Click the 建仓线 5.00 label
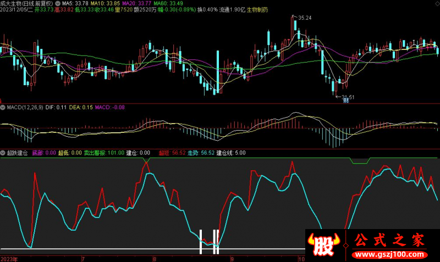 pyautogui.click(x=231, y=153)
